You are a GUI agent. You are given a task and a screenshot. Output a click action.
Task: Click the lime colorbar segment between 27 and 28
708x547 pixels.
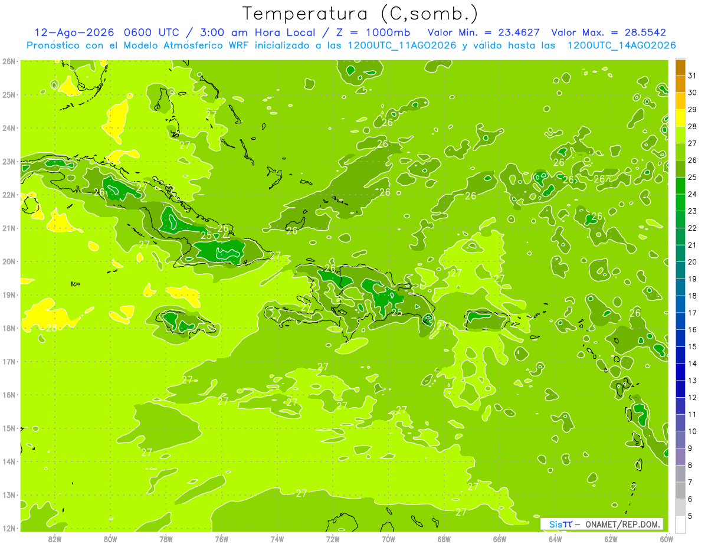coord(680,135)
